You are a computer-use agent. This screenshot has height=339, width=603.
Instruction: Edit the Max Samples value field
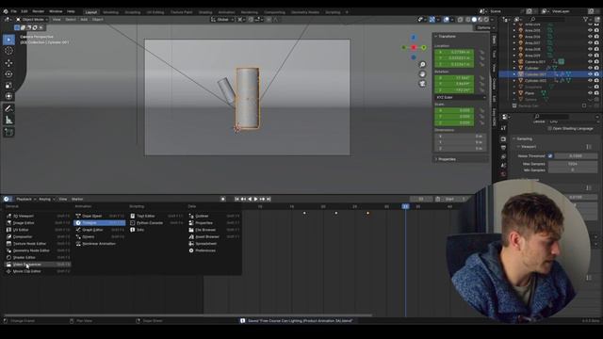click(573, 164)
